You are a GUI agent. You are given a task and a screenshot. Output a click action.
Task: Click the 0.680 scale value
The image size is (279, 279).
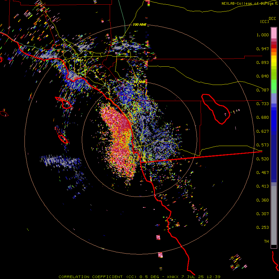click(263, 117)
